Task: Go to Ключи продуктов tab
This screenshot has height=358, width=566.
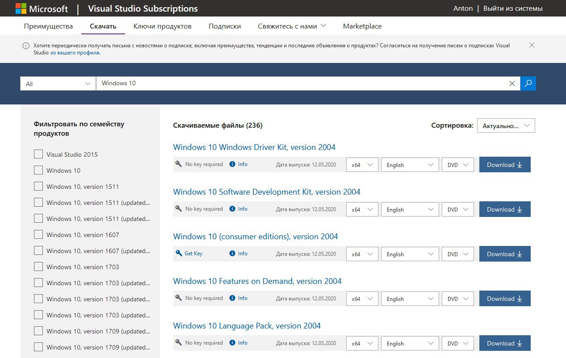Action: (x=163, y=26)
